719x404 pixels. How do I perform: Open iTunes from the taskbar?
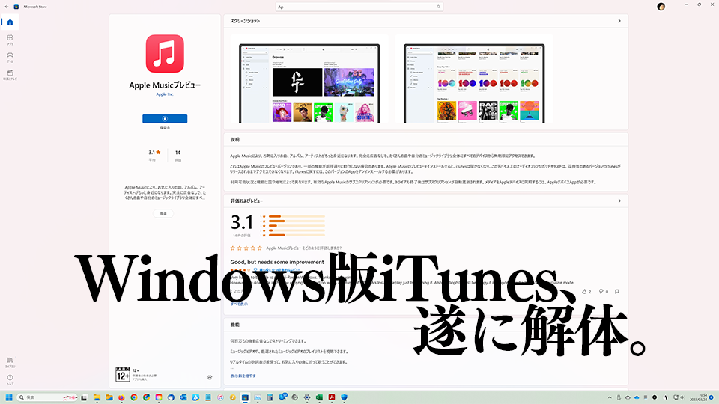220,397
